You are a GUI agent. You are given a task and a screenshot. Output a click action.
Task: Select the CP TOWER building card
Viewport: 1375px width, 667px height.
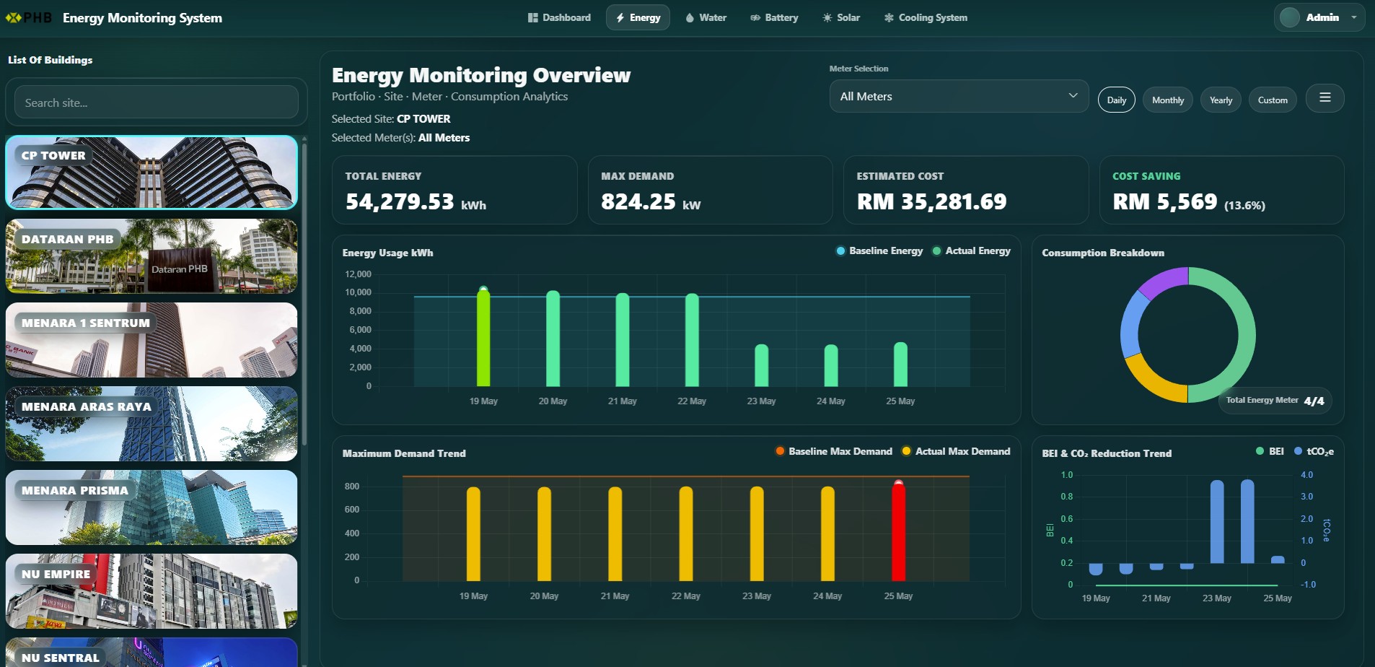coord(151,173)
